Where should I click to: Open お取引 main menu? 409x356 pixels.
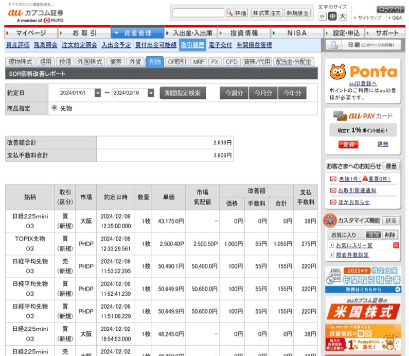pos(84,33)
